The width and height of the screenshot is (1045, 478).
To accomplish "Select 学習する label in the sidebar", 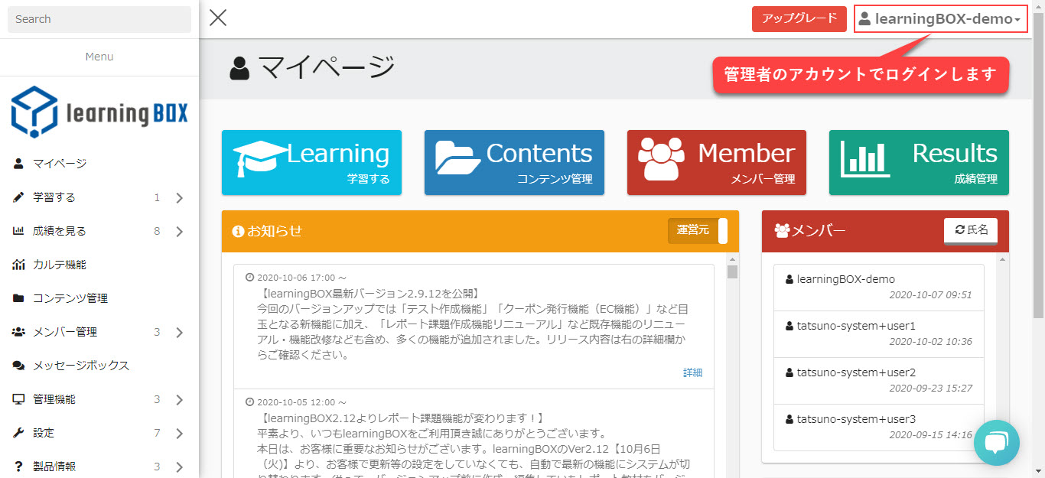I will (54, 197).
